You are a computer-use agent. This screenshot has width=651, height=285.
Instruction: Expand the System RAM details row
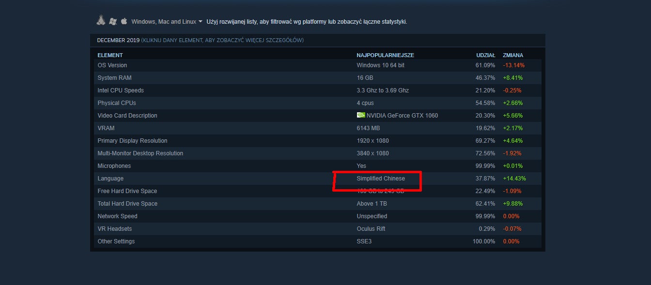[x=318, y=78]
